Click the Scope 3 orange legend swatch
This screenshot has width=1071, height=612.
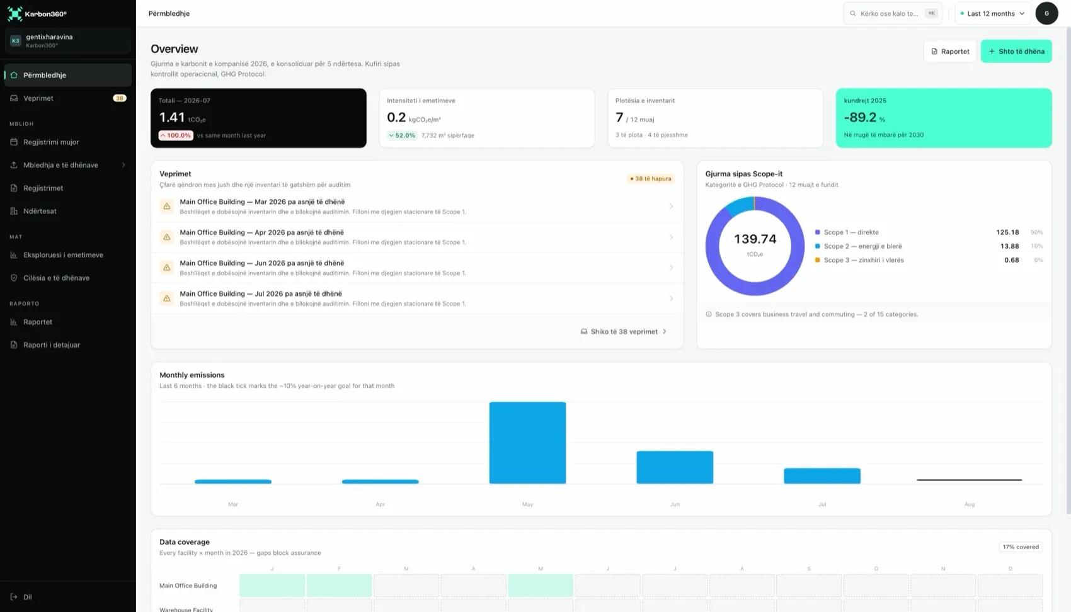(x=818, y=260)
